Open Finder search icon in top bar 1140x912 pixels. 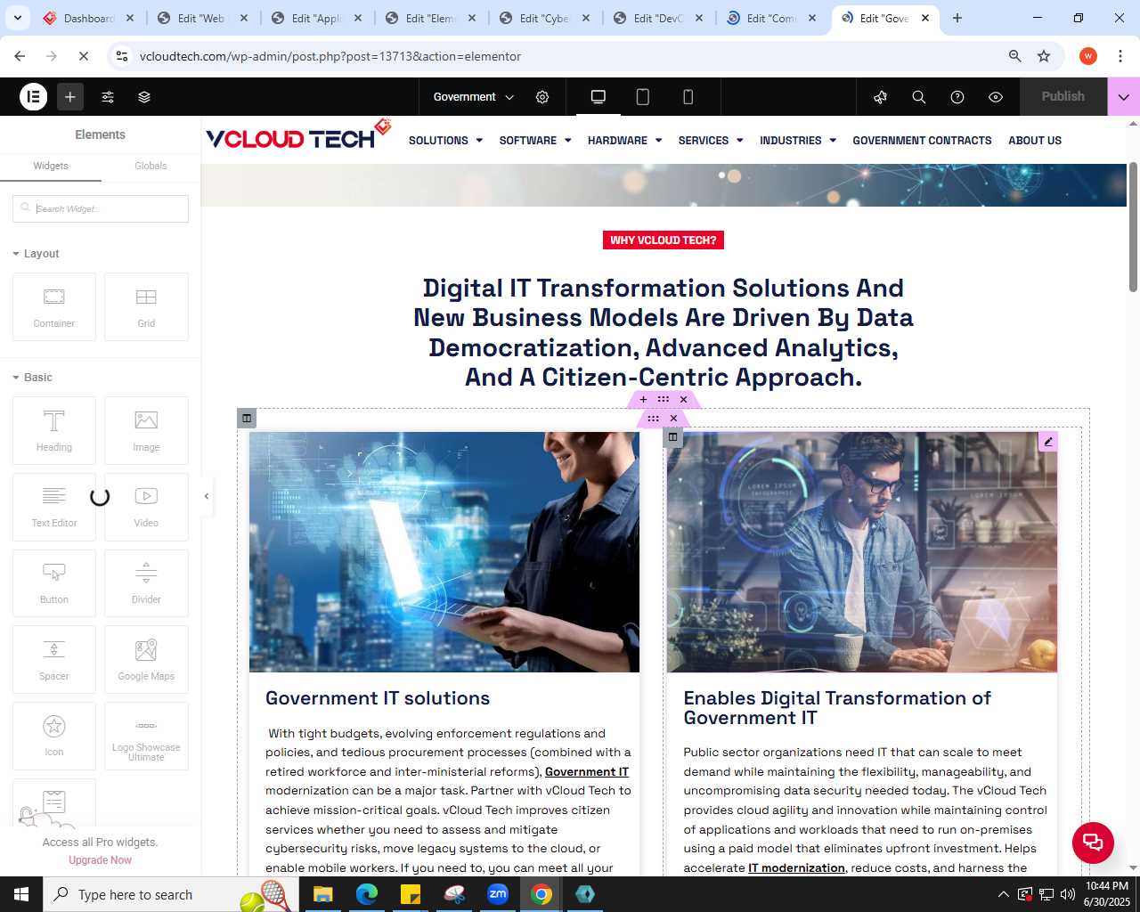click(x=919, y=97)
